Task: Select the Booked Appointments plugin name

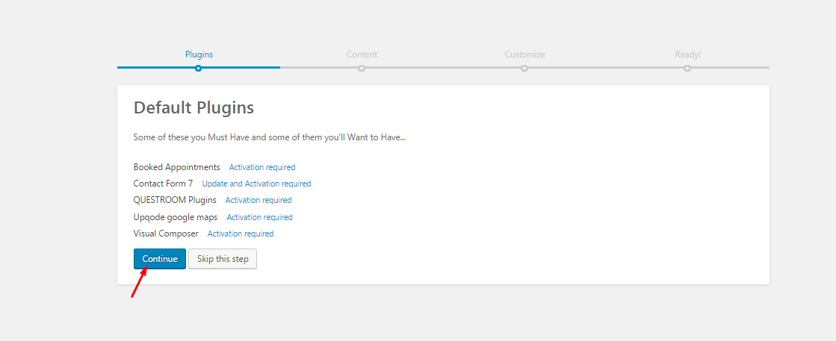Action: 176,167
